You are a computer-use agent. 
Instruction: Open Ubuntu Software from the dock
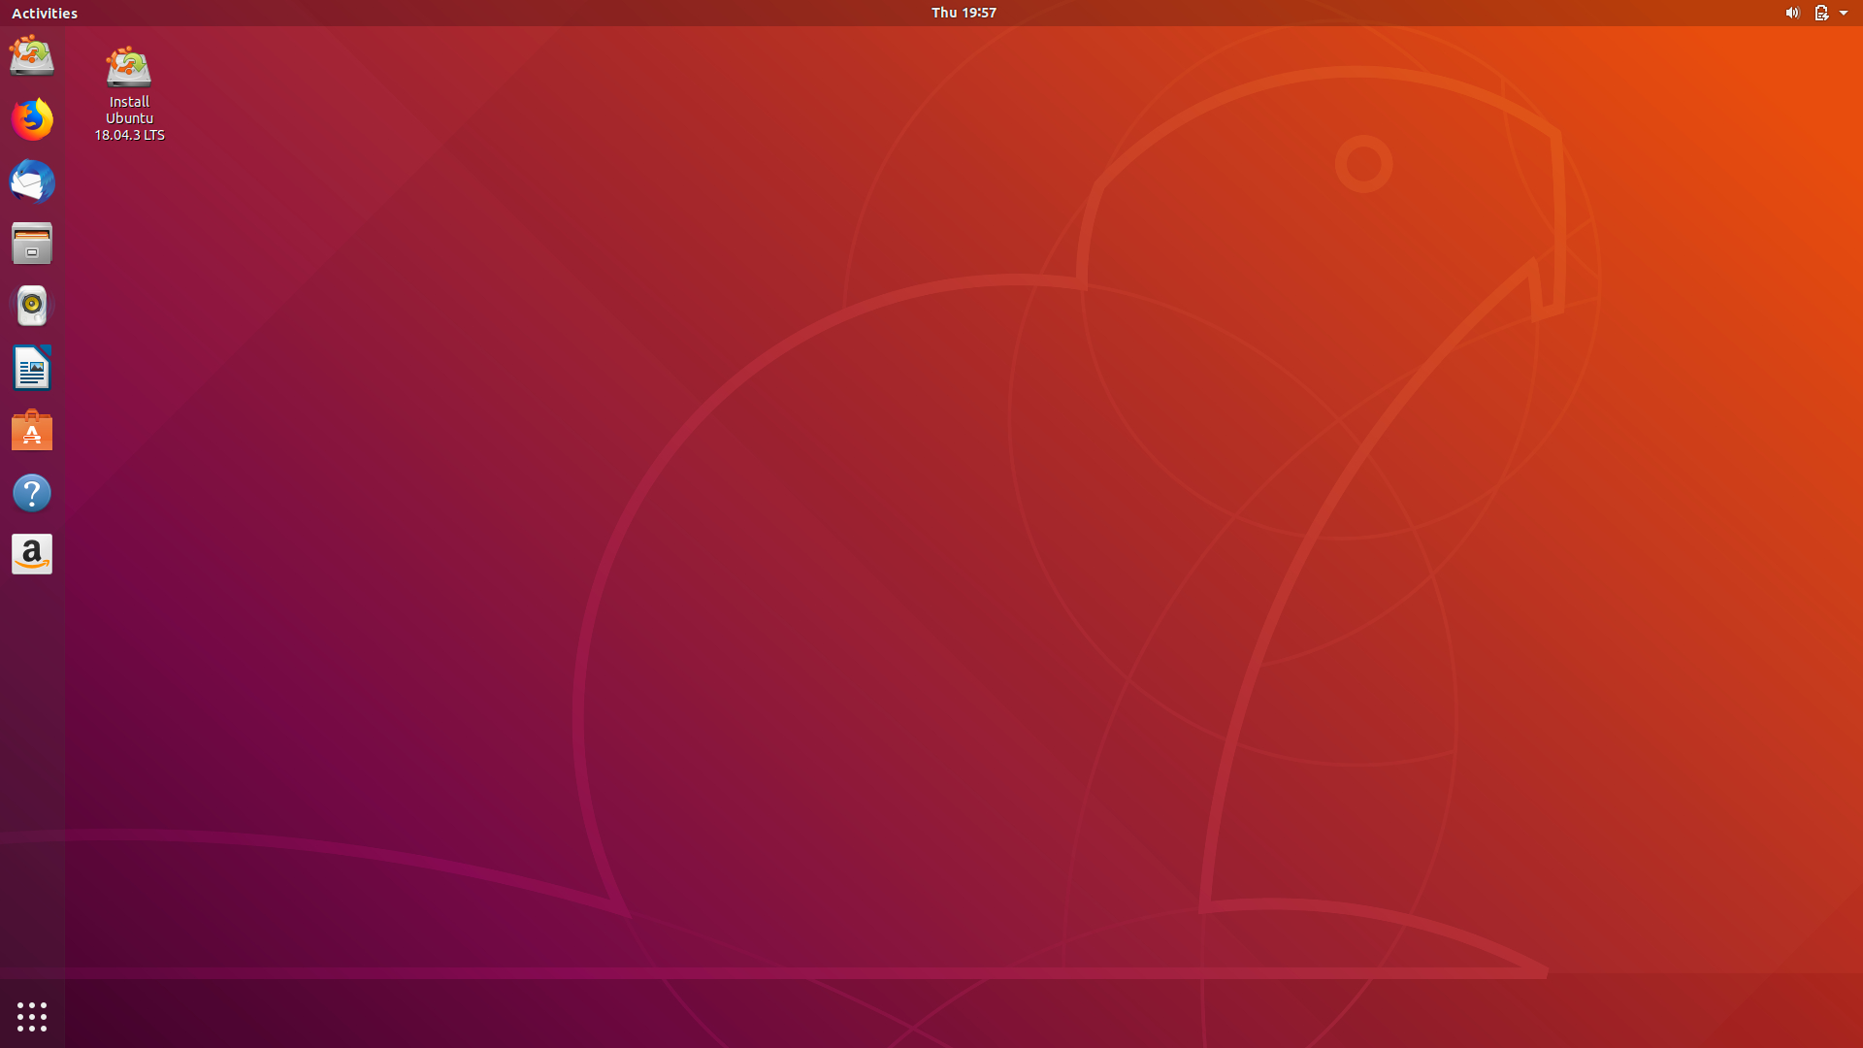tap(32, 431)
